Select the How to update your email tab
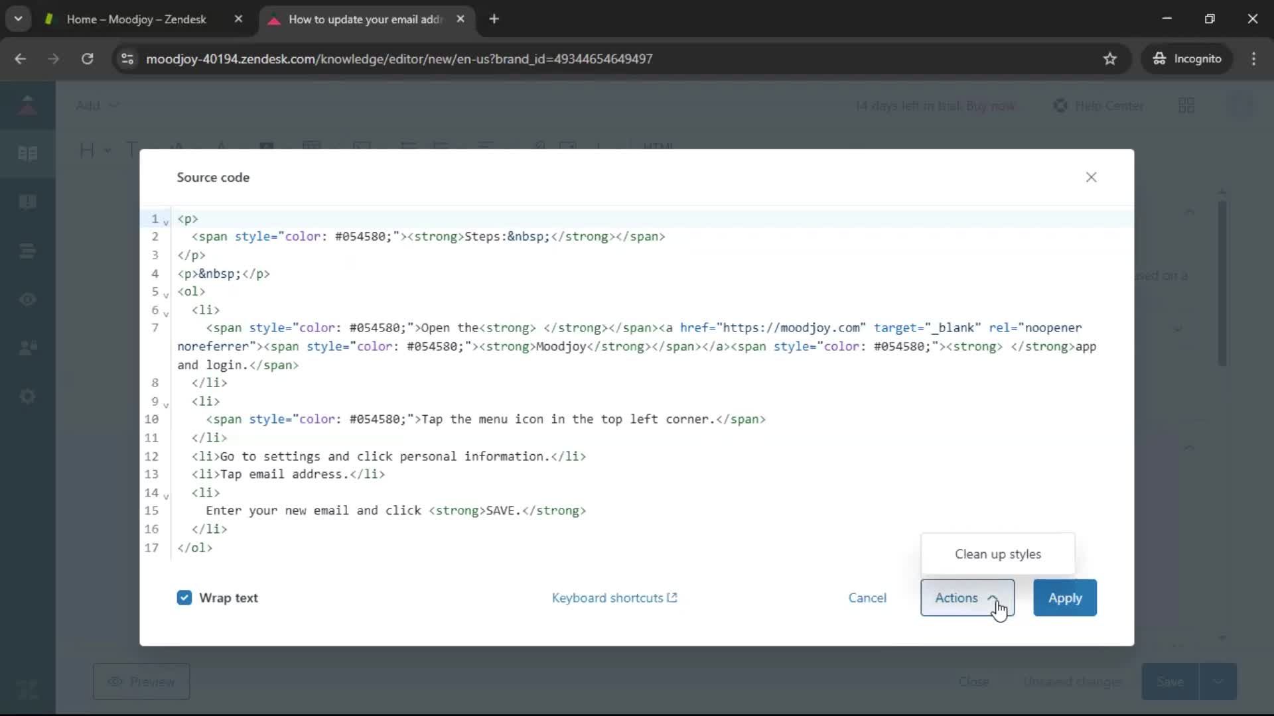1274x716 pixels. pos(365,19)
